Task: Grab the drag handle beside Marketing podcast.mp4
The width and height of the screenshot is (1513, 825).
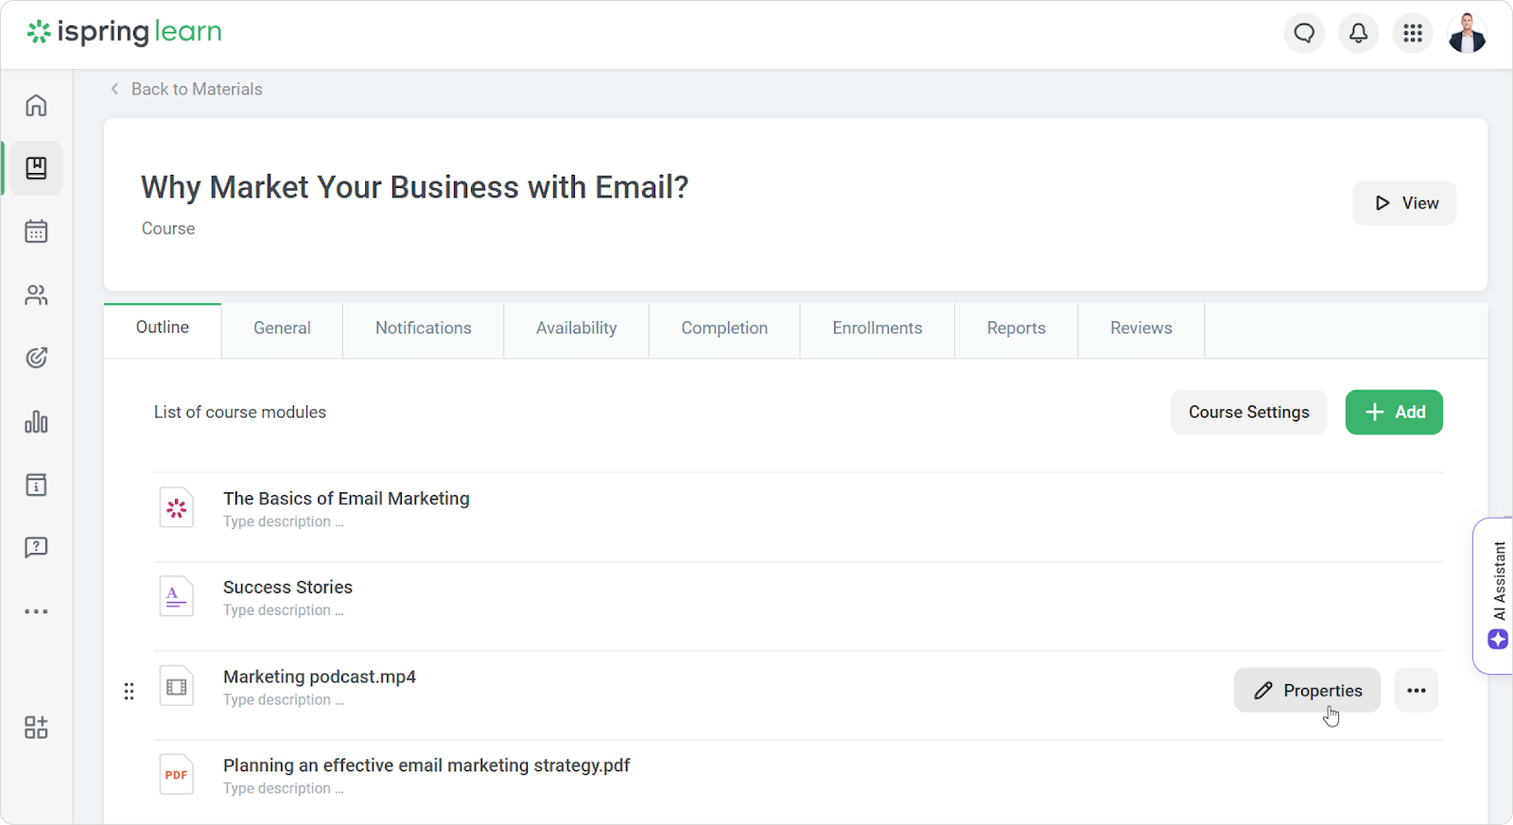Action: (x=130, y=691)
